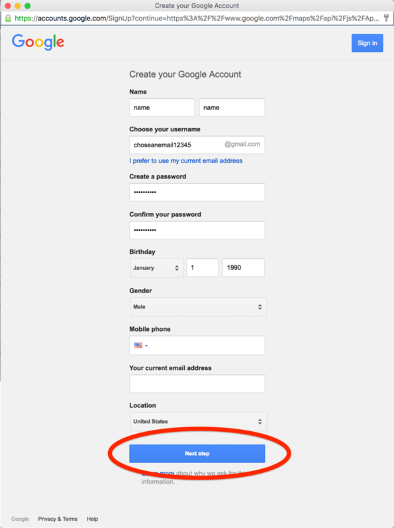Click the first name input field

162,107
